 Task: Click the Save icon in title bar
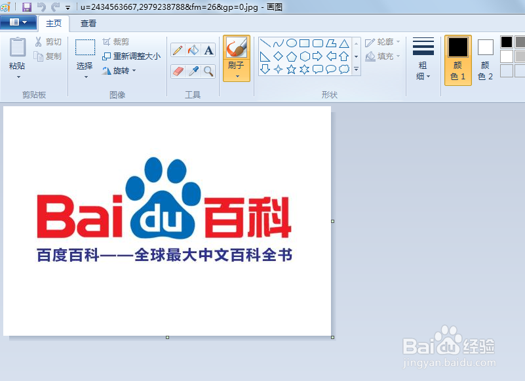[27, 7]
